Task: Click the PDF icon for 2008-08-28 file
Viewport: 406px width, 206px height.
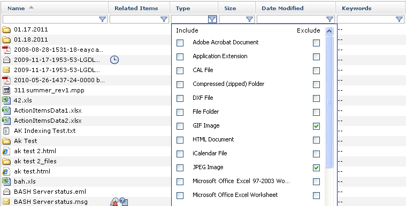Action: point(6,50)
